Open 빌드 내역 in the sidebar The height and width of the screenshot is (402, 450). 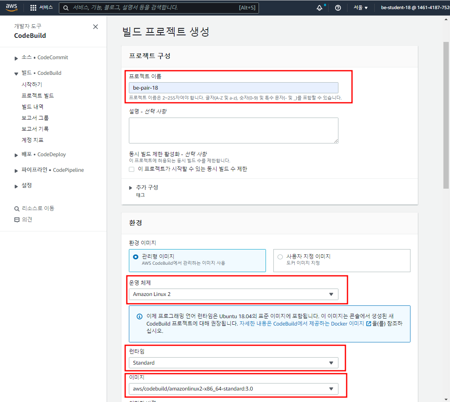tap(33, 106)
